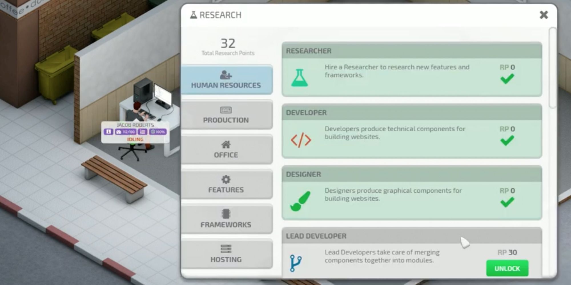Click the red Developer code brackets icon

tap(301, 140)
